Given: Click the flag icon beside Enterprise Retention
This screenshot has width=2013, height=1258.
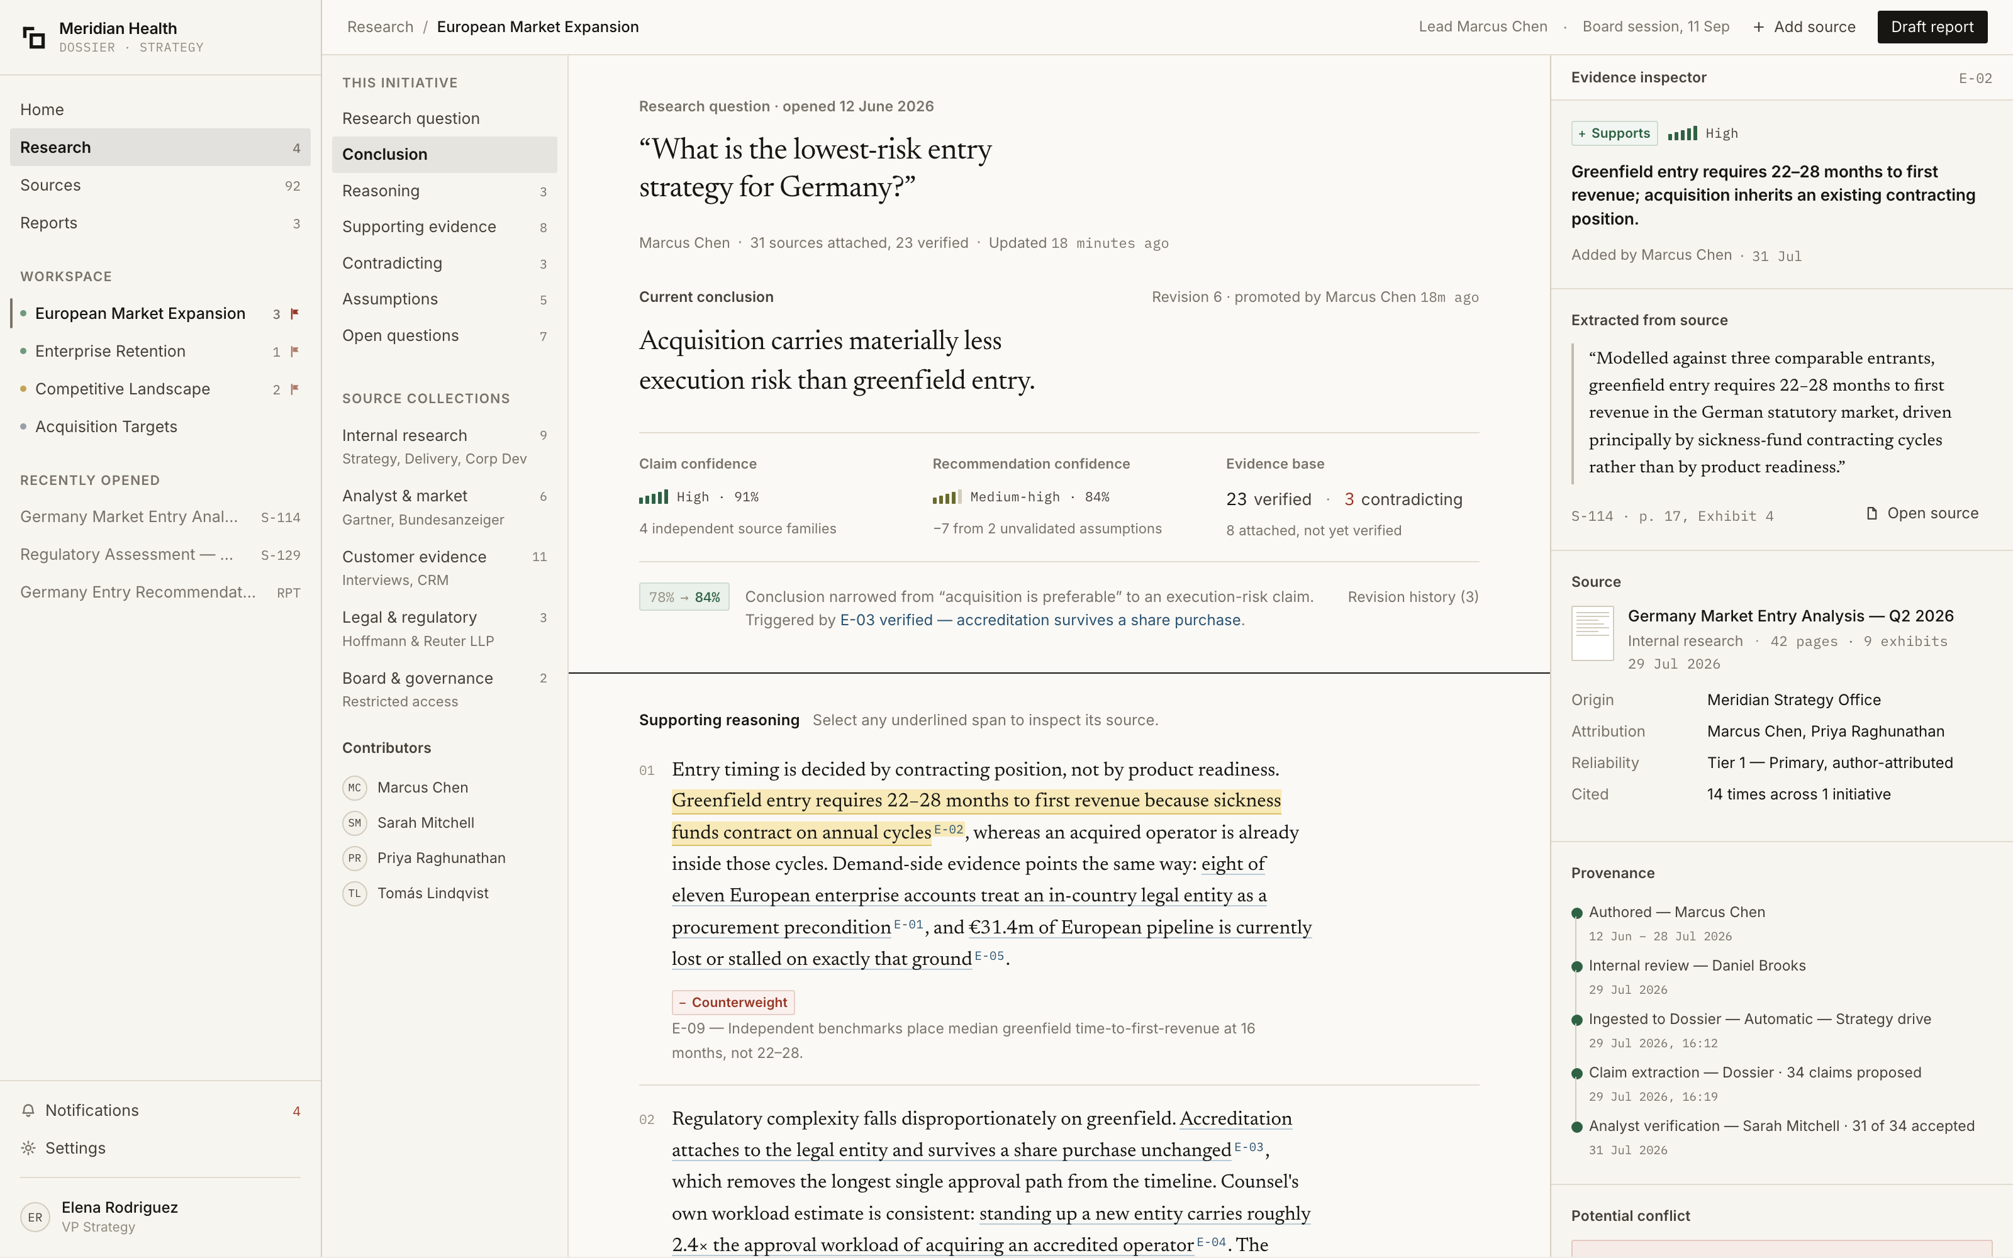Looking at the screenshot, I should point(294,351).
